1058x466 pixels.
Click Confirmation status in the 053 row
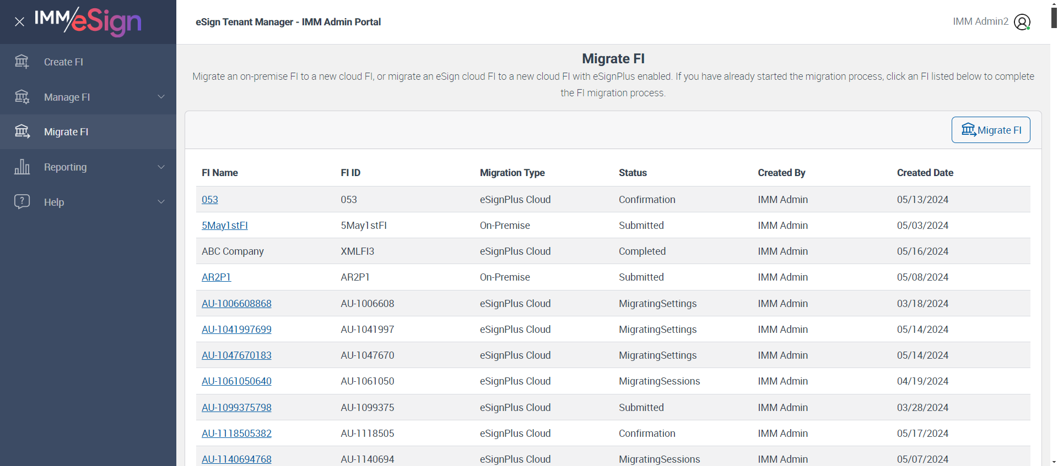pyautogui.click(x=647, y=200)
